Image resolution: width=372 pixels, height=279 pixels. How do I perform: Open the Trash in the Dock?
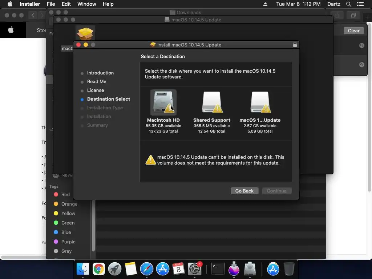click(x=289, y=269)
